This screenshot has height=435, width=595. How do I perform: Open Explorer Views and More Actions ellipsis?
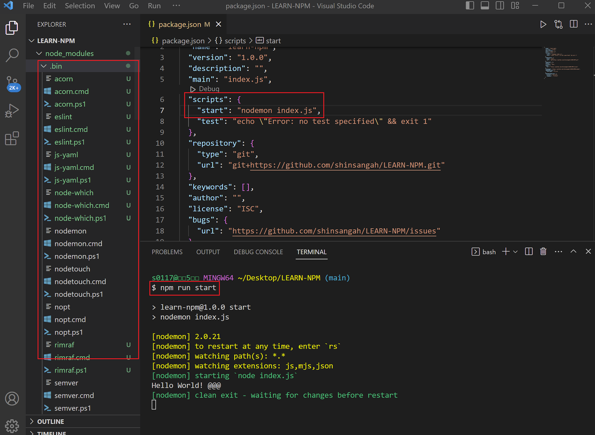coord(127,24)
